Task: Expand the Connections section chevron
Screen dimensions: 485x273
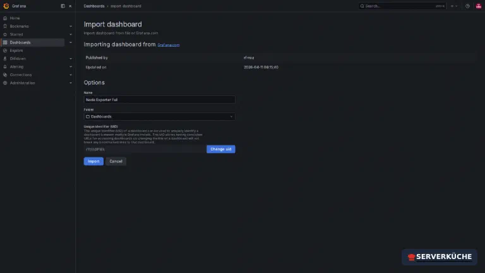Action: click(x=71, y=75)
